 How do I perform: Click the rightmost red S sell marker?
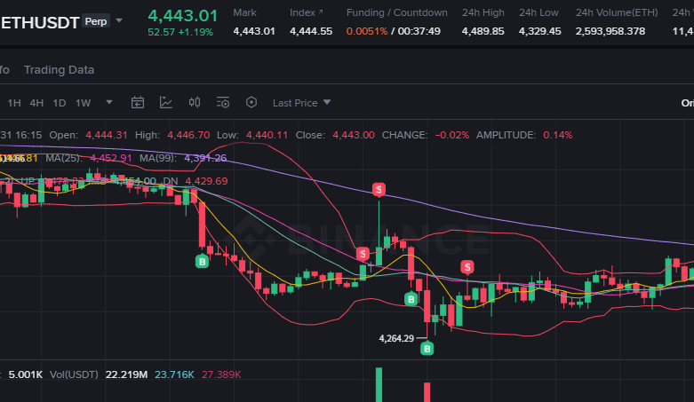point(467,267)
